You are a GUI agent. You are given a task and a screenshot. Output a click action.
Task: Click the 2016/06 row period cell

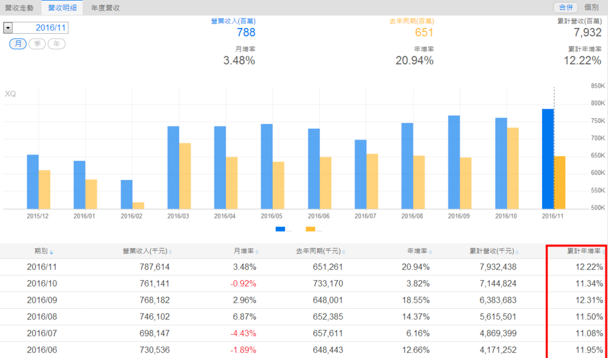pyautogui.click(x=42, y=350)
